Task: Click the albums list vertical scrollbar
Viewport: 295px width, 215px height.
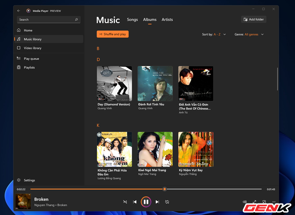Action: pos(277,79)
